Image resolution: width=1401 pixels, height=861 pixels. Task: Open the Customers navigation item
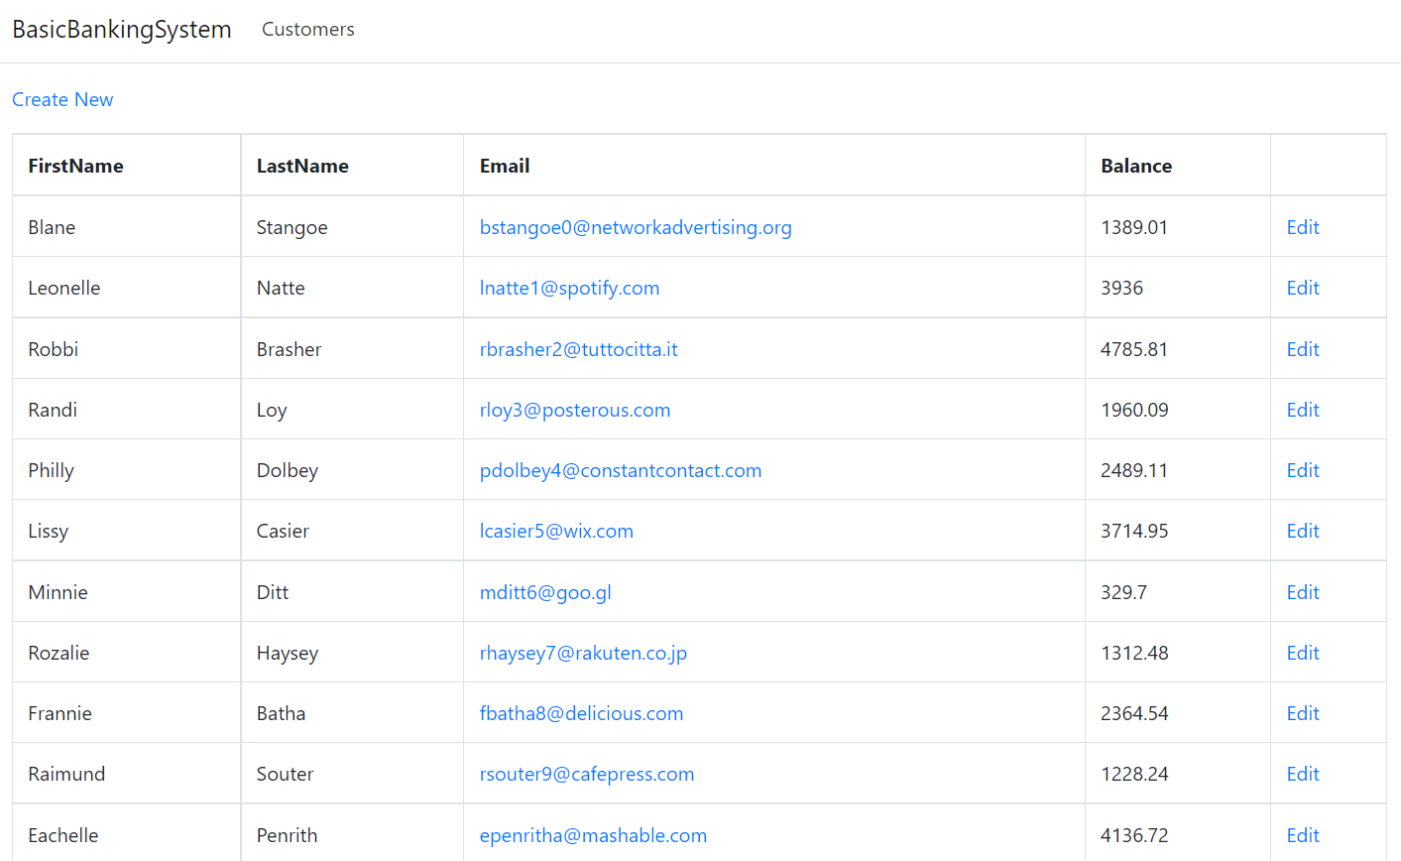(x=307, y=30)
